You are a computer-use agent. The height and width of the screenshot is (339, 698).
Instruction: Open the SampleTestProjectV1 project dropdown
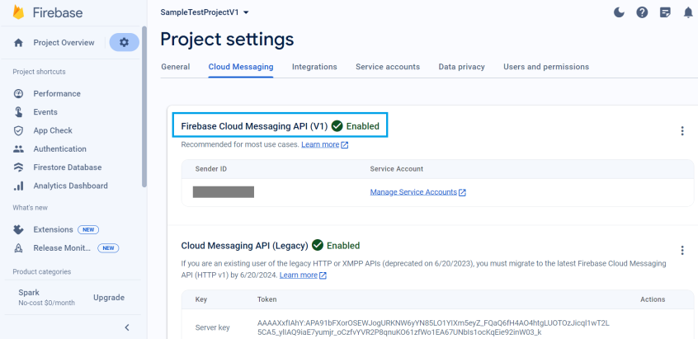(x=205, y=12)
